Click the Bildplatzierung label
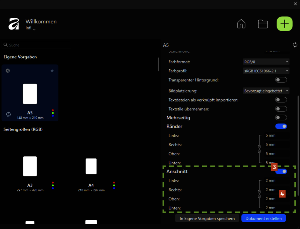This screenshot has height=229, width=300. pos(183,91)
